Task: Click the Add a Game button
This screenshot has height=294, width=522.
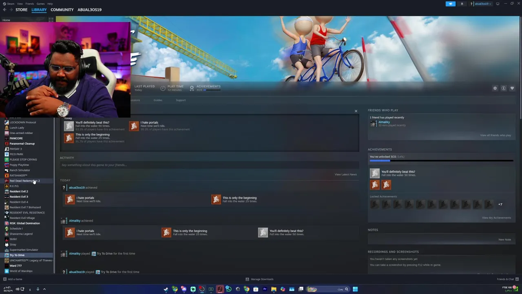Action: pos(13,279)
